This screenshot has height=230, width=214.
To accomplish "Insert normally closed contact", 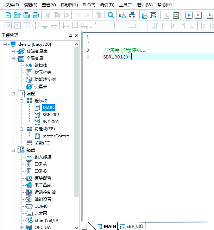I will point(155,26).
